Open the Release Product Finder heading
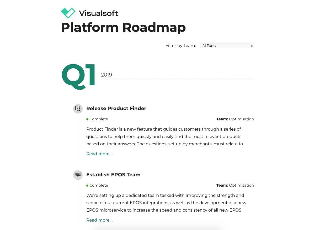Viewport: 335px width, 230px height. pyautogui.click(x=116, y=108)
